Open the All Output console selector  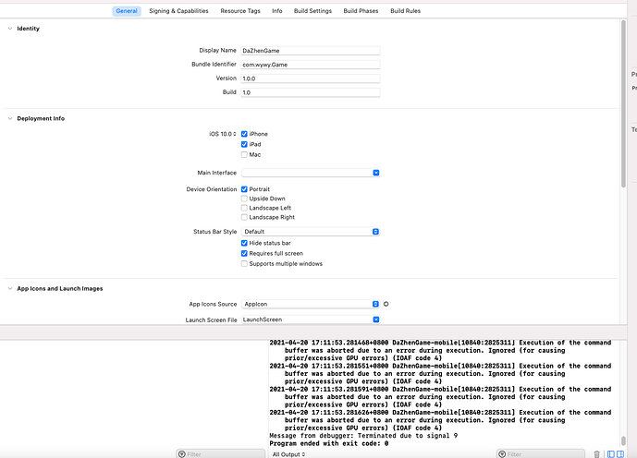click(x=288, y=454)
